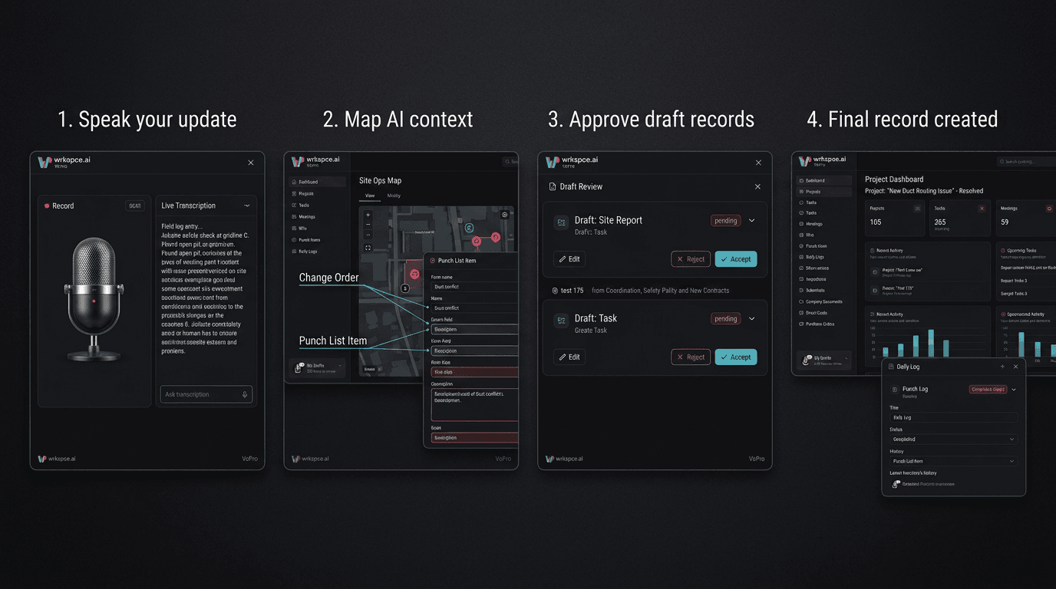1056x589 pixels.
Task: Zoom out the map with the minus icon
Action: (368, 225)
